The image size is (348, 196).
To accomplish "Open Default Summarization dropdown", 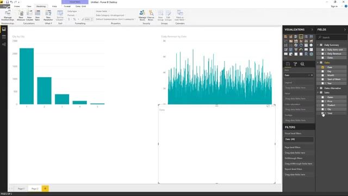I will point(115,20).
